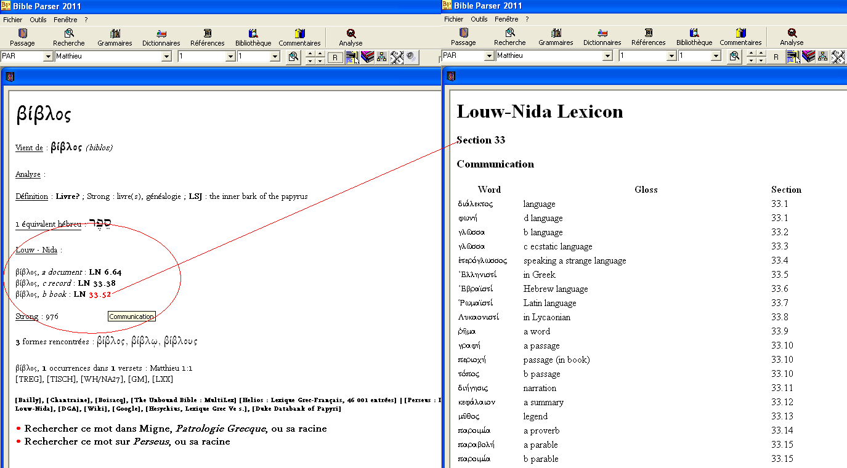Open Dictionnaires in right window toolbar
Viewport: 847px width, 468px height.
point(602,37)
